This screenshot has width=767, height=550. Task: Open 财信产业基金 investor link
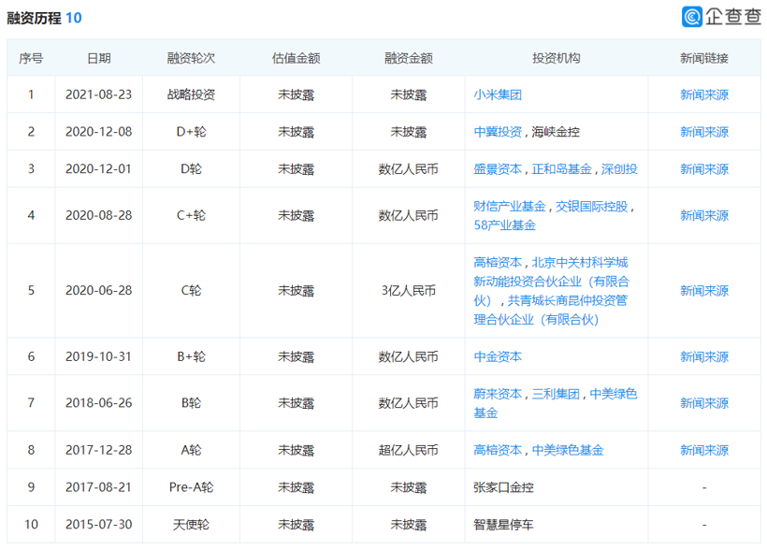tap(509, 206)
